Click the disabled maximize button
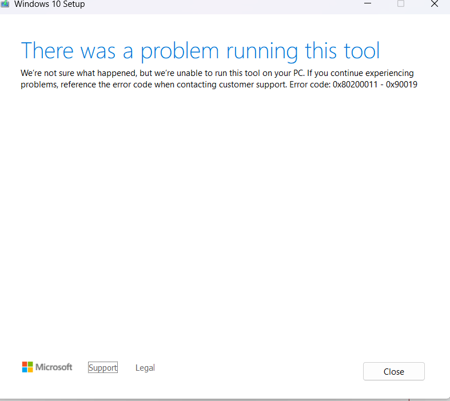This screenshot has width=450, height=401. coord(401,3)
